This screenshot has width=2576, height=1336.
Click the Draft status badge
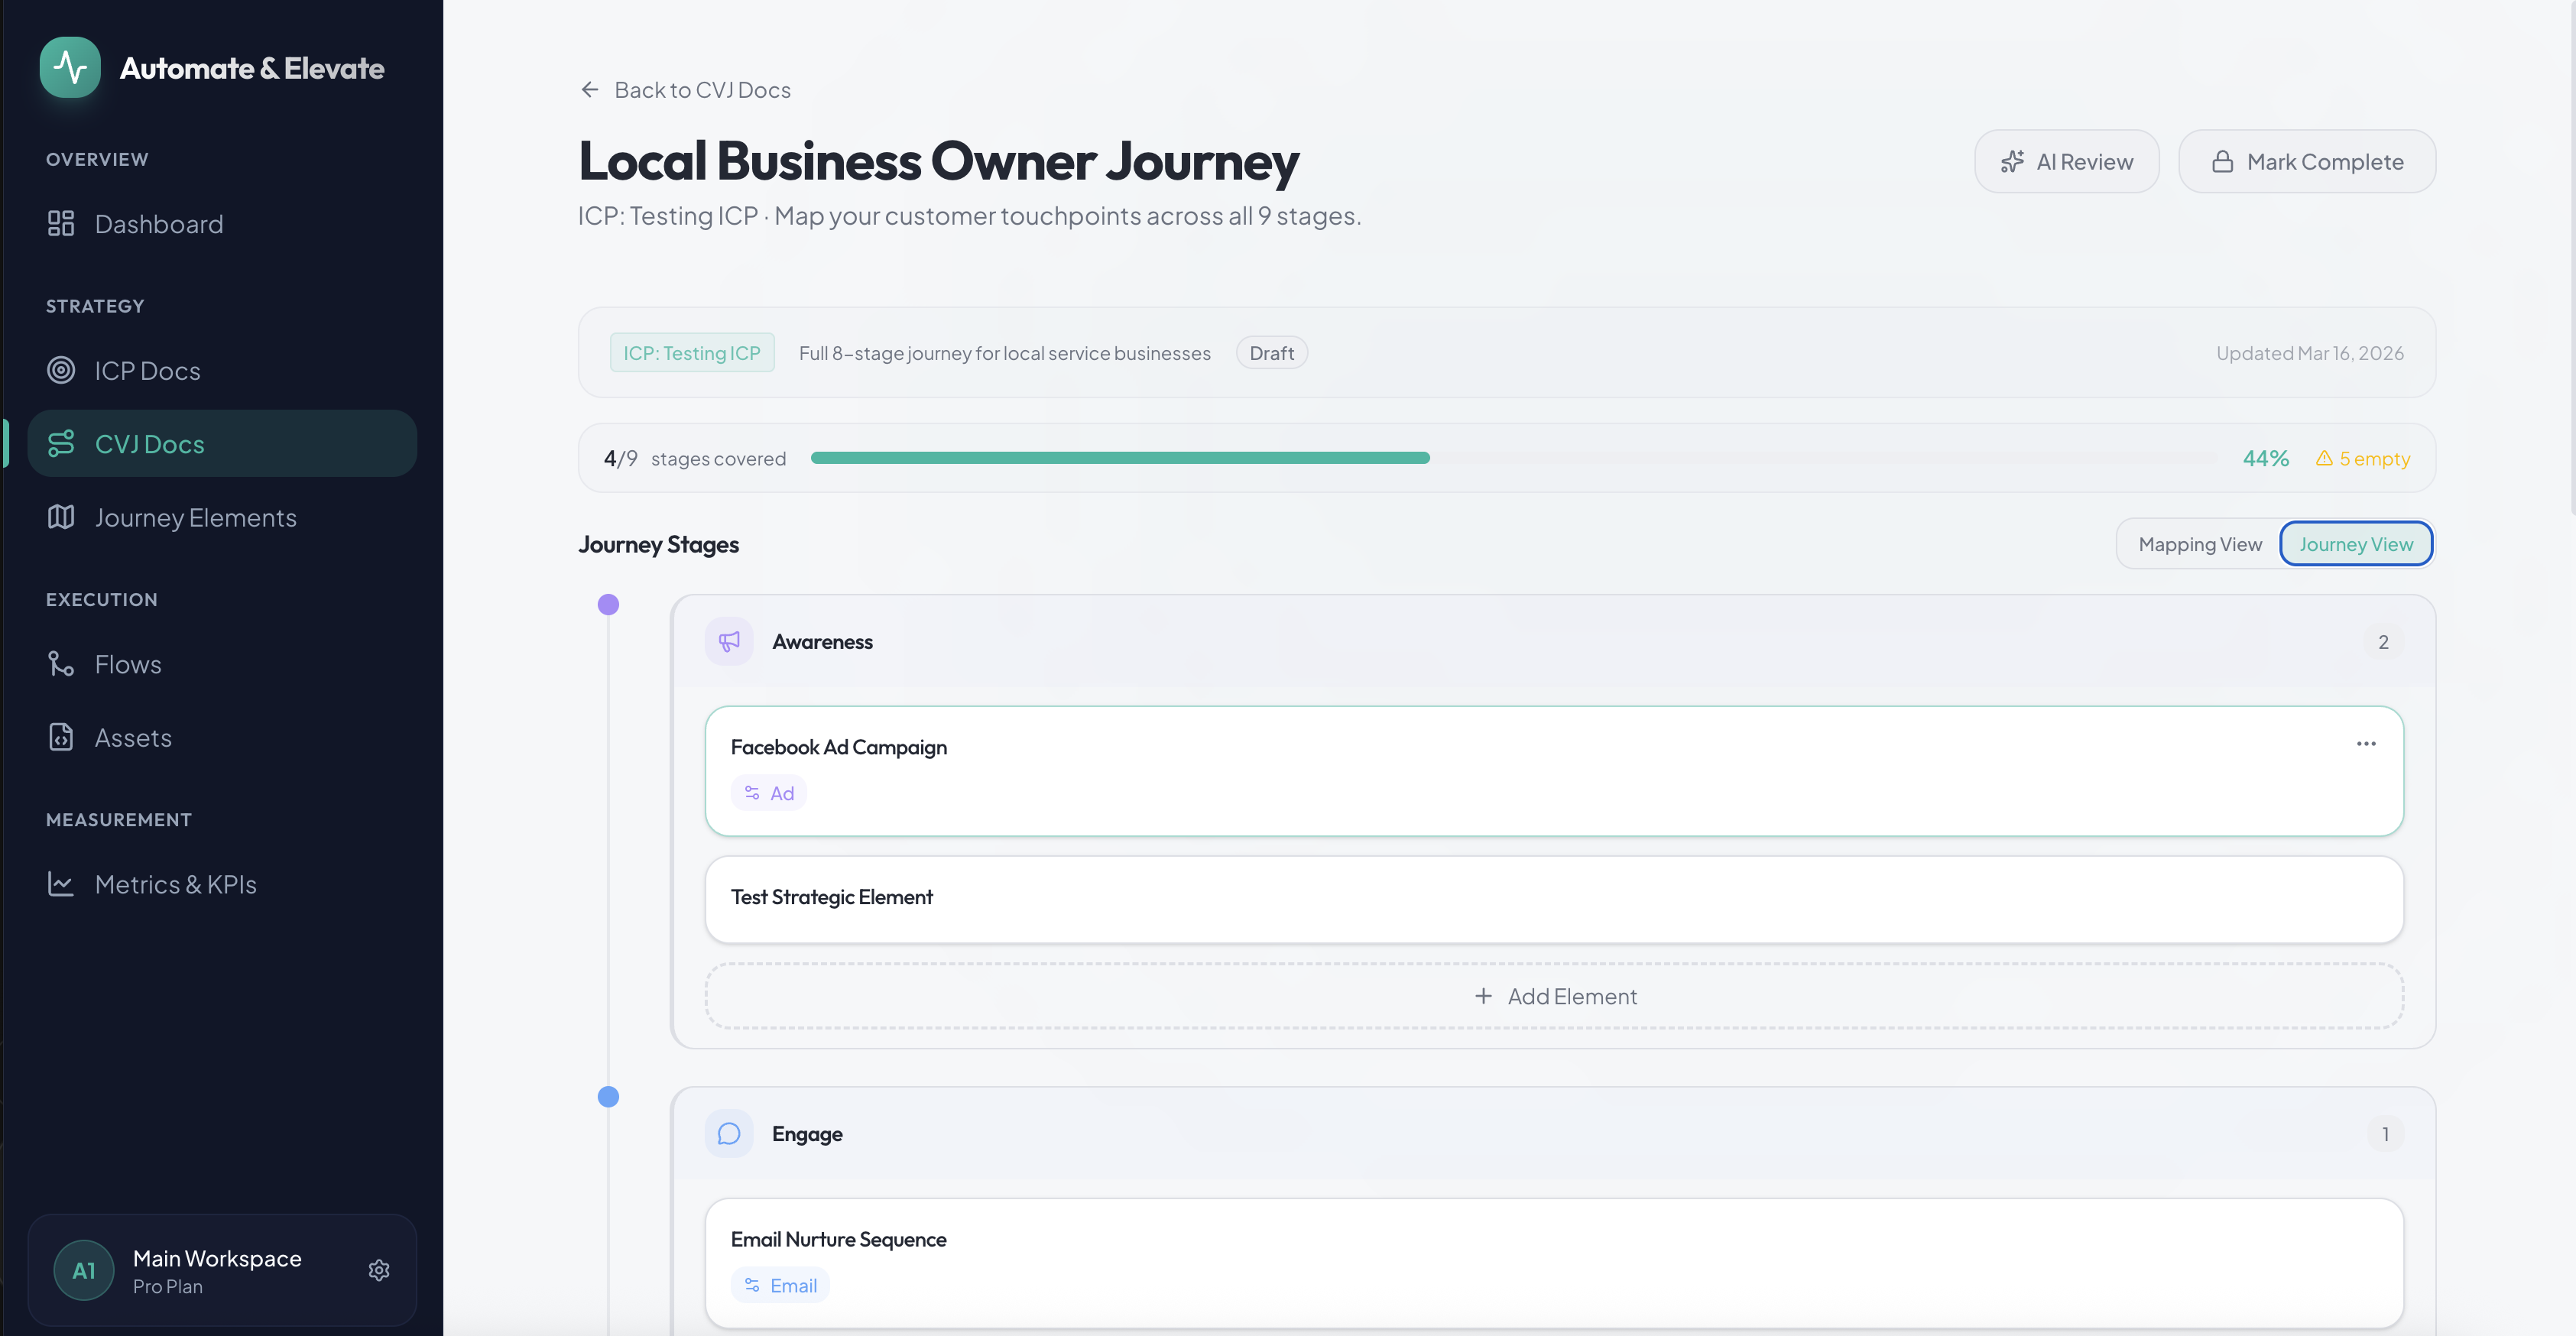1271,353
